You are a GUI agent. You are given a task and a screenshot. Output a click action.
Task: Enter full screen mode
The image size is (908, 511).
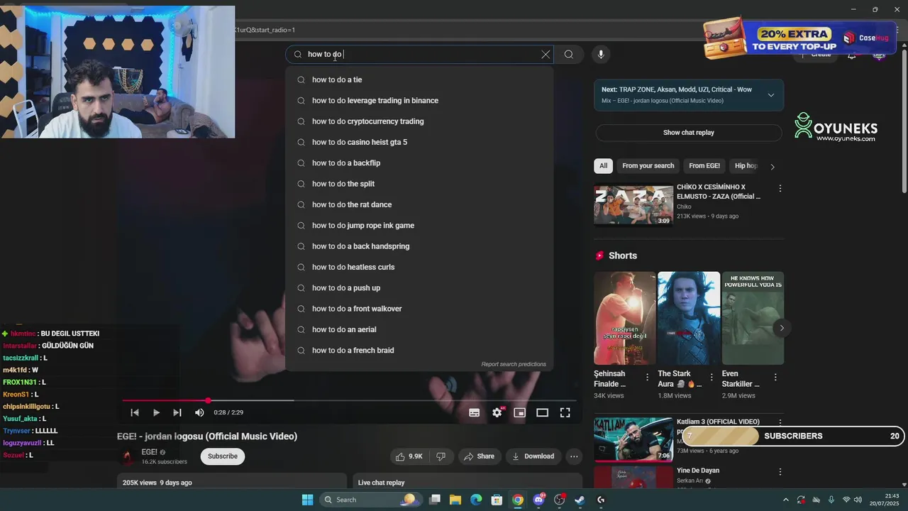[565, 413]
